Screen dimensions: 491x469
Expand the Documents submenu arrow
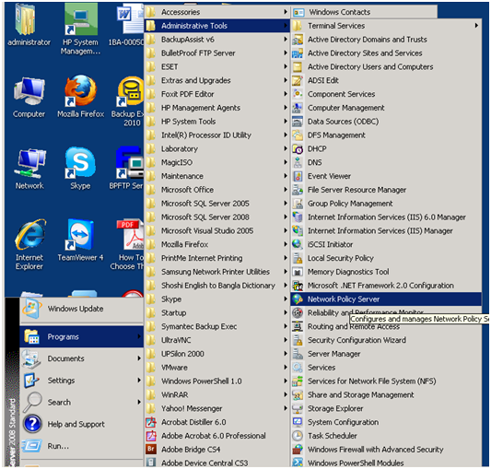(x=139, y=358)
